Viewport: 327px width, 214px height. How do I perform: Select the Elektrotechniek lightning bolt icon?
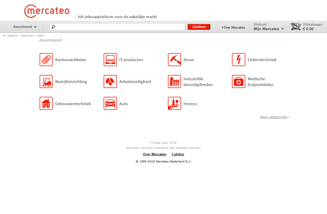pos(239,60)
